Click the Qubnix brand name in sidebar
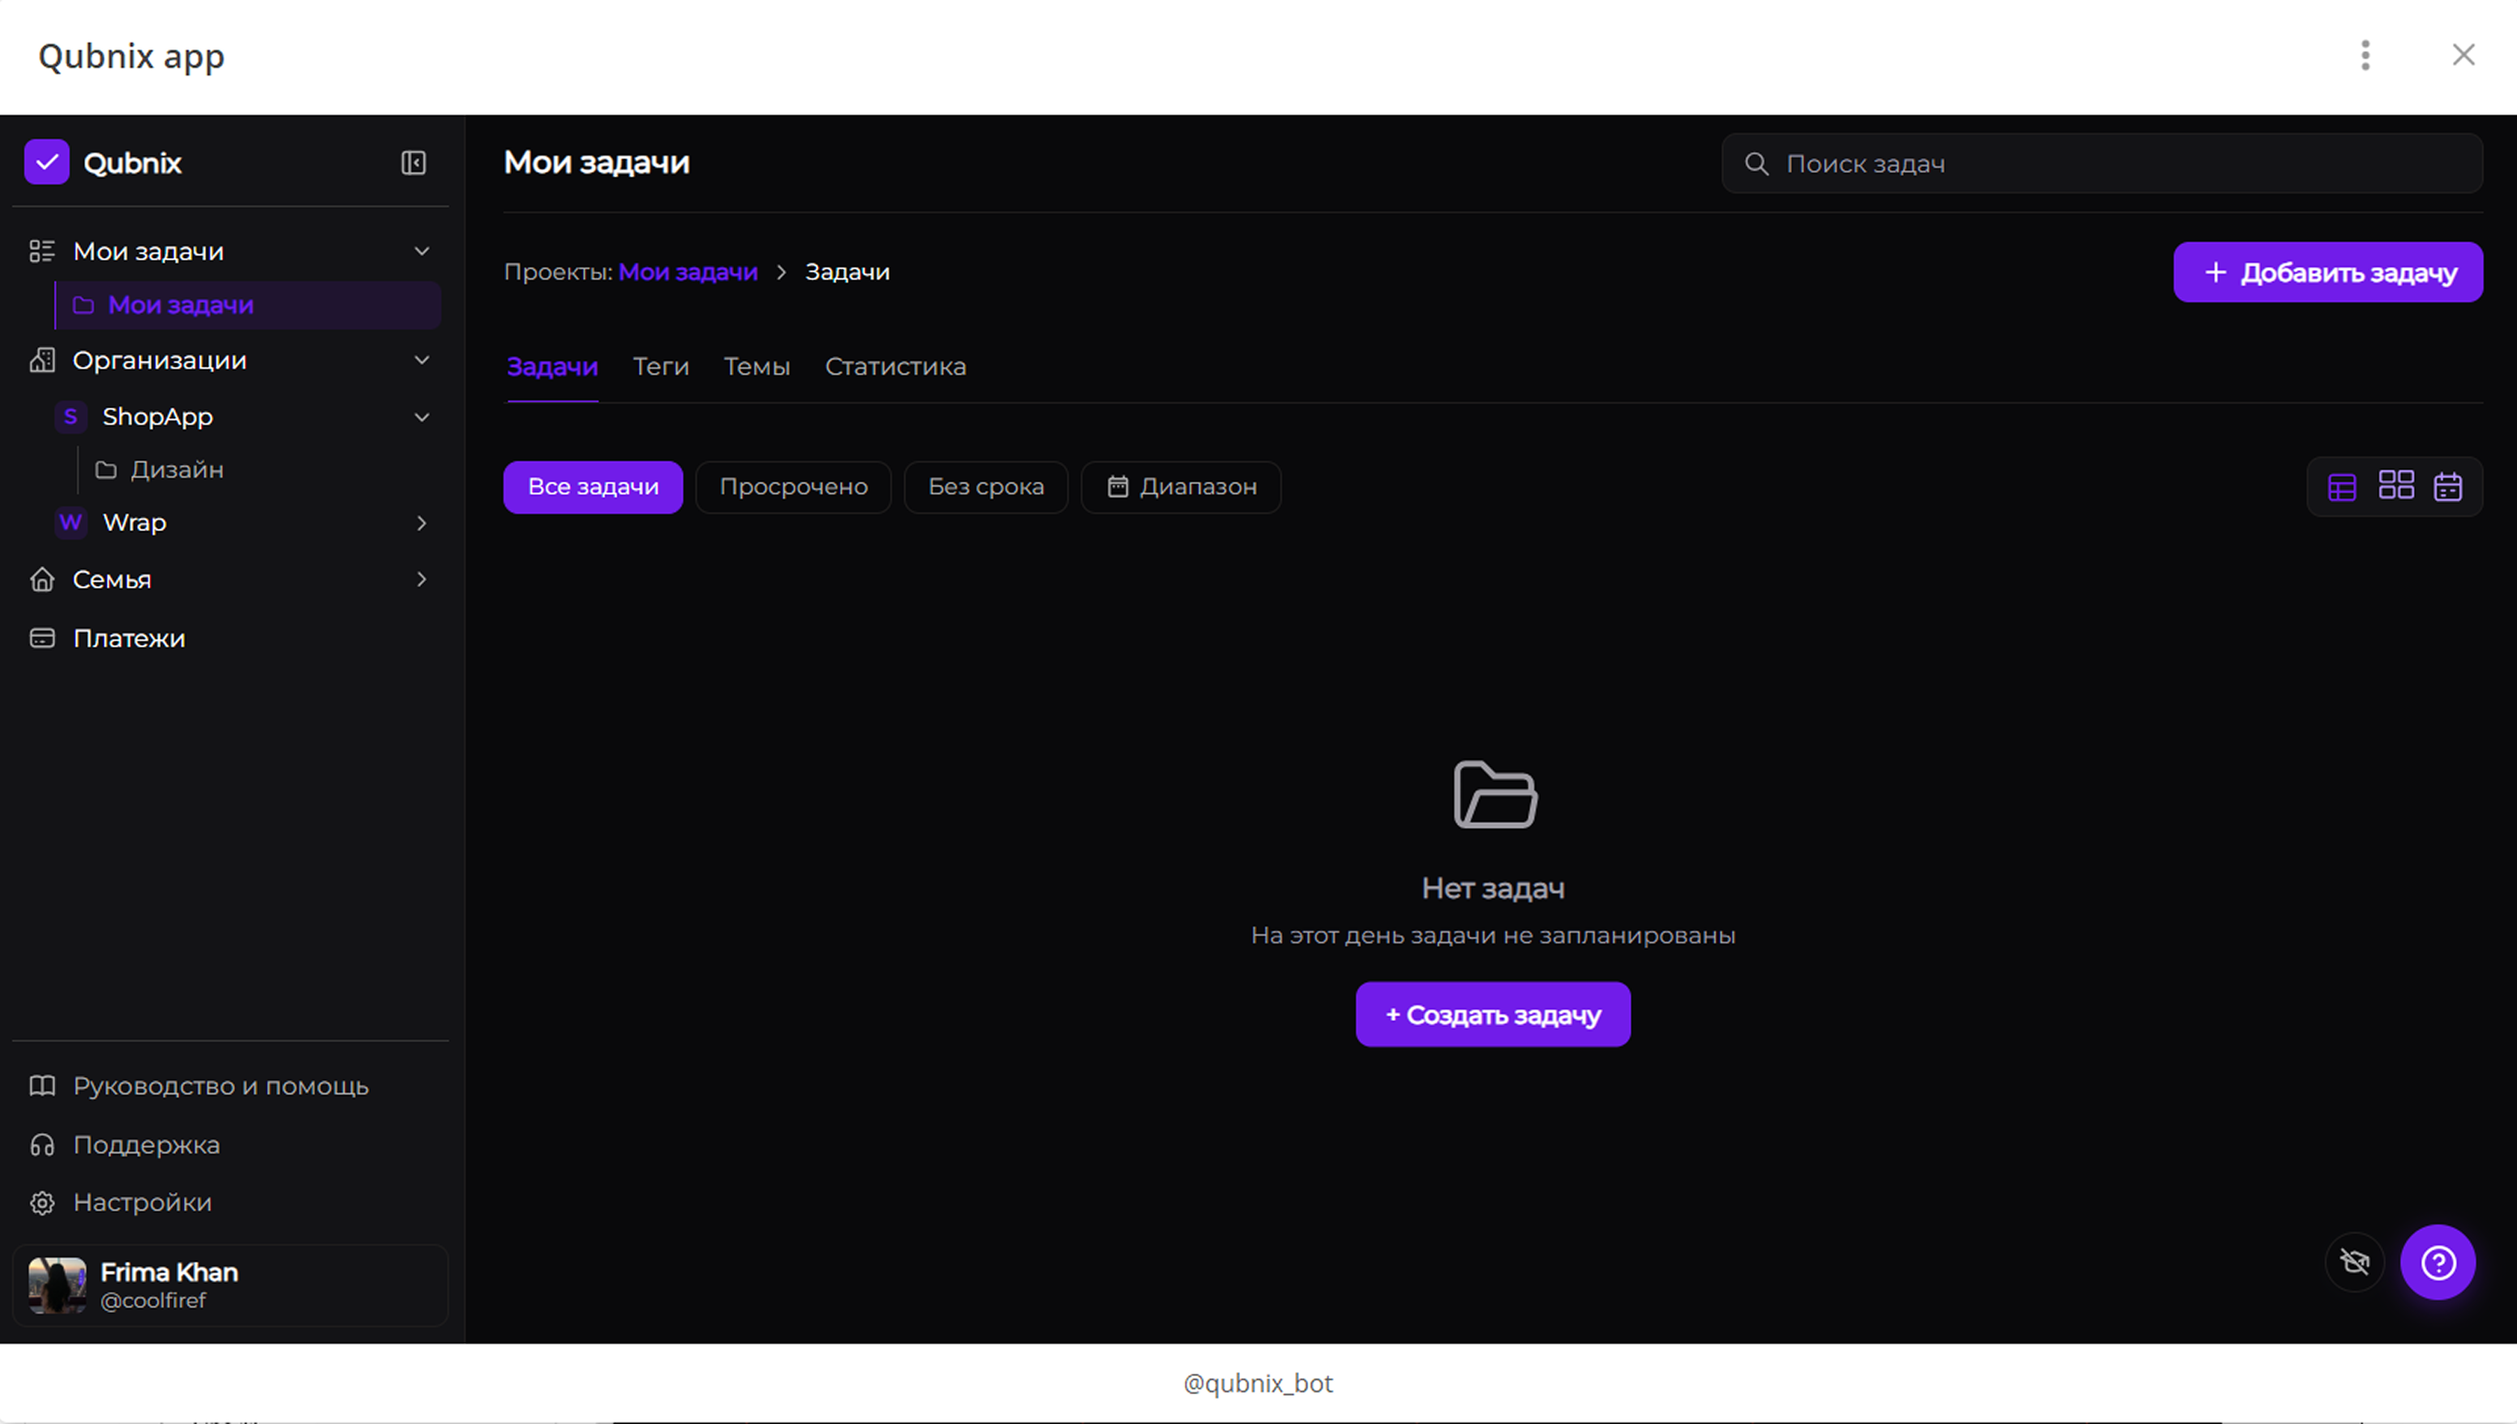The image size is (2517, 1424). 133,162
